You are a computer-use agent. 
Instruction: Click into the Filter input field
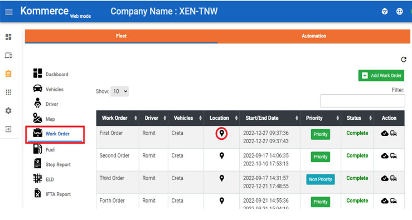(362, 101)
